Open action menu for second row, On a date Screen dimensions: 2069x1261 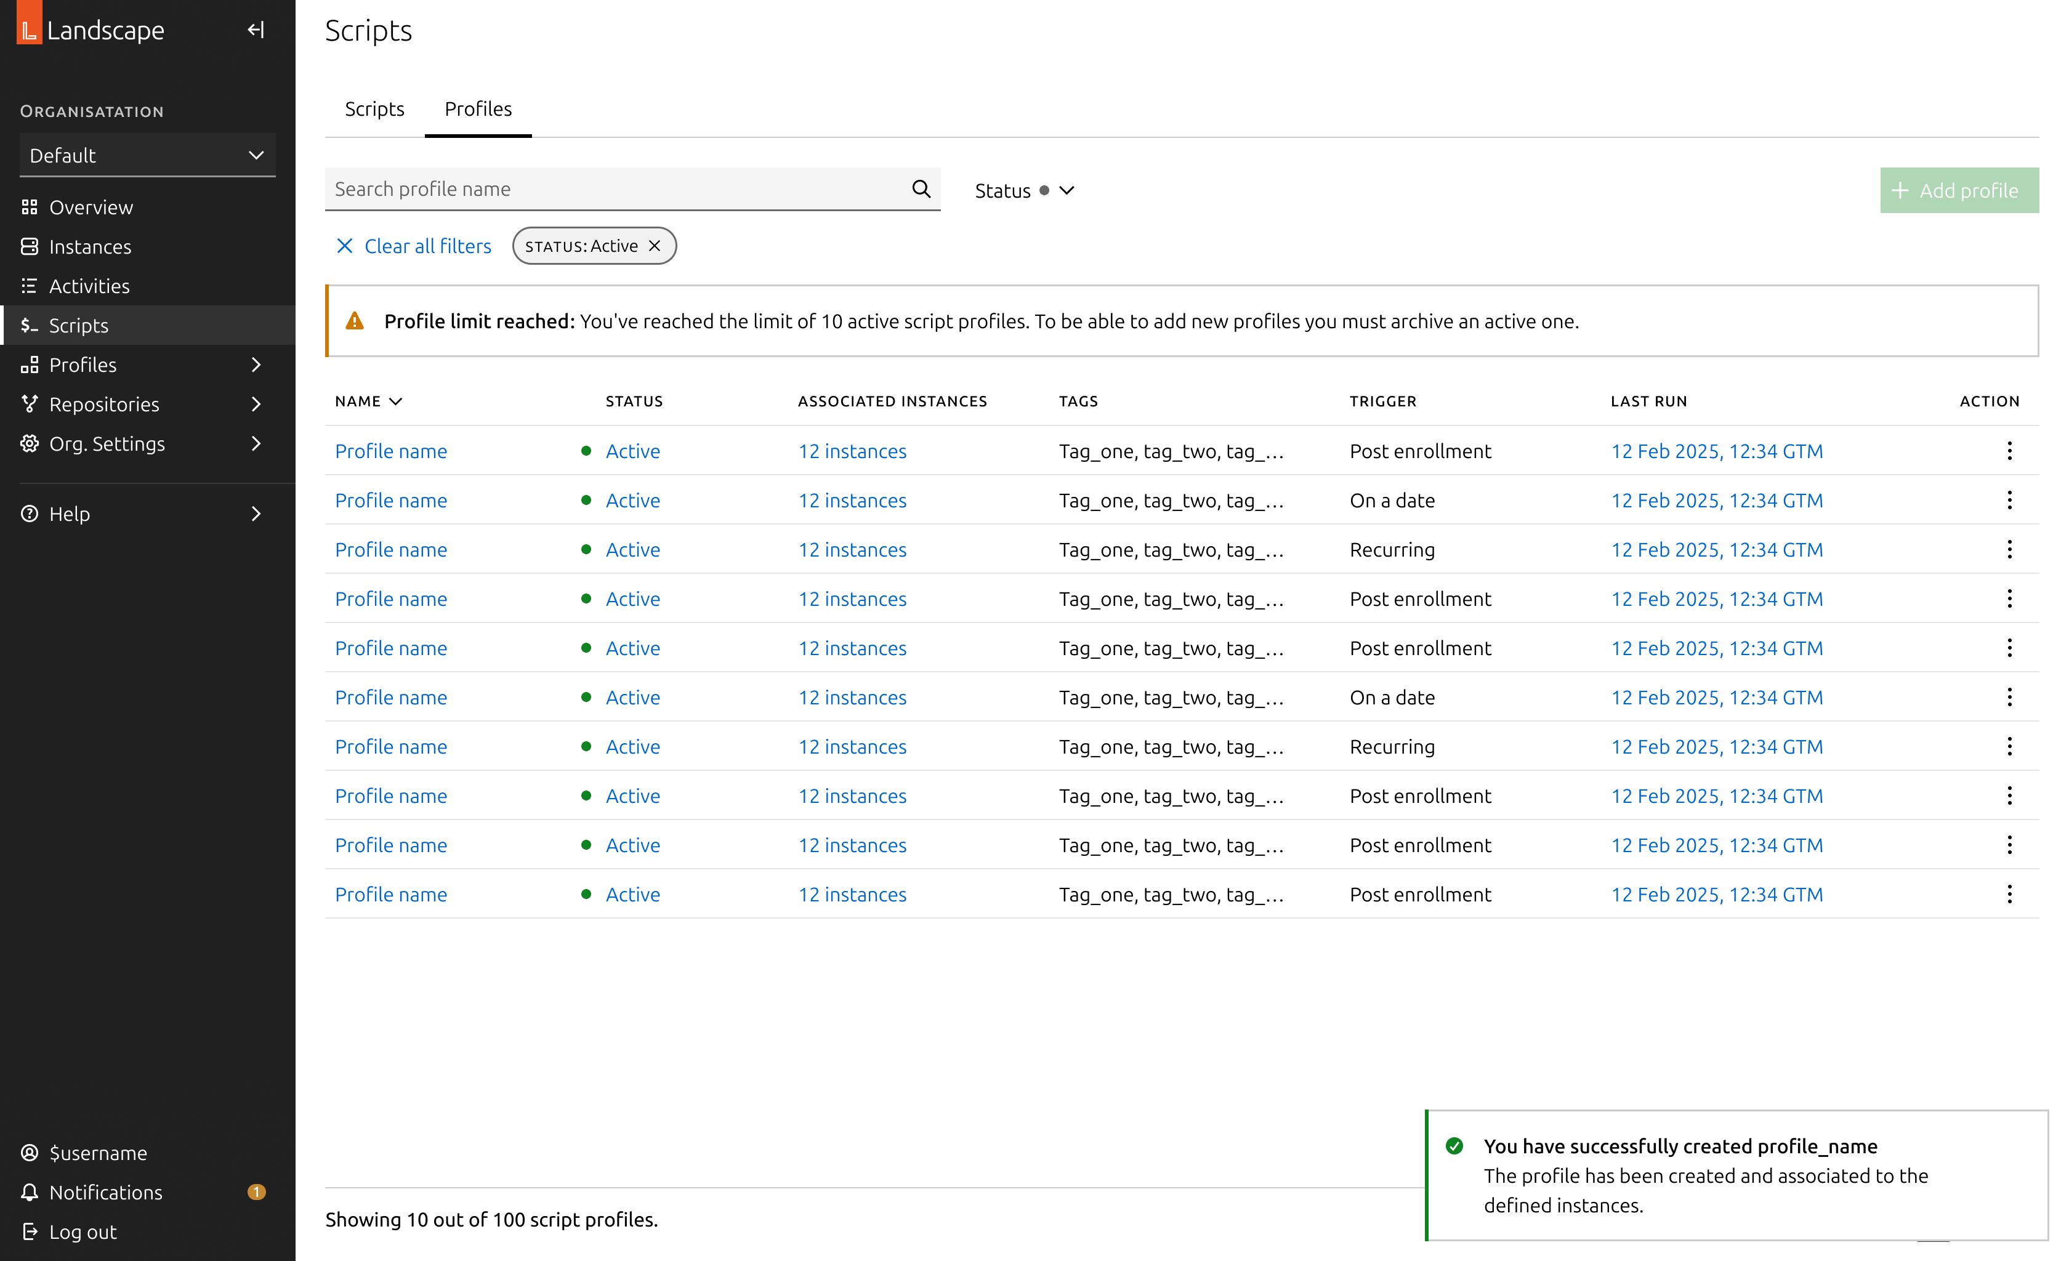[2009, 501]
